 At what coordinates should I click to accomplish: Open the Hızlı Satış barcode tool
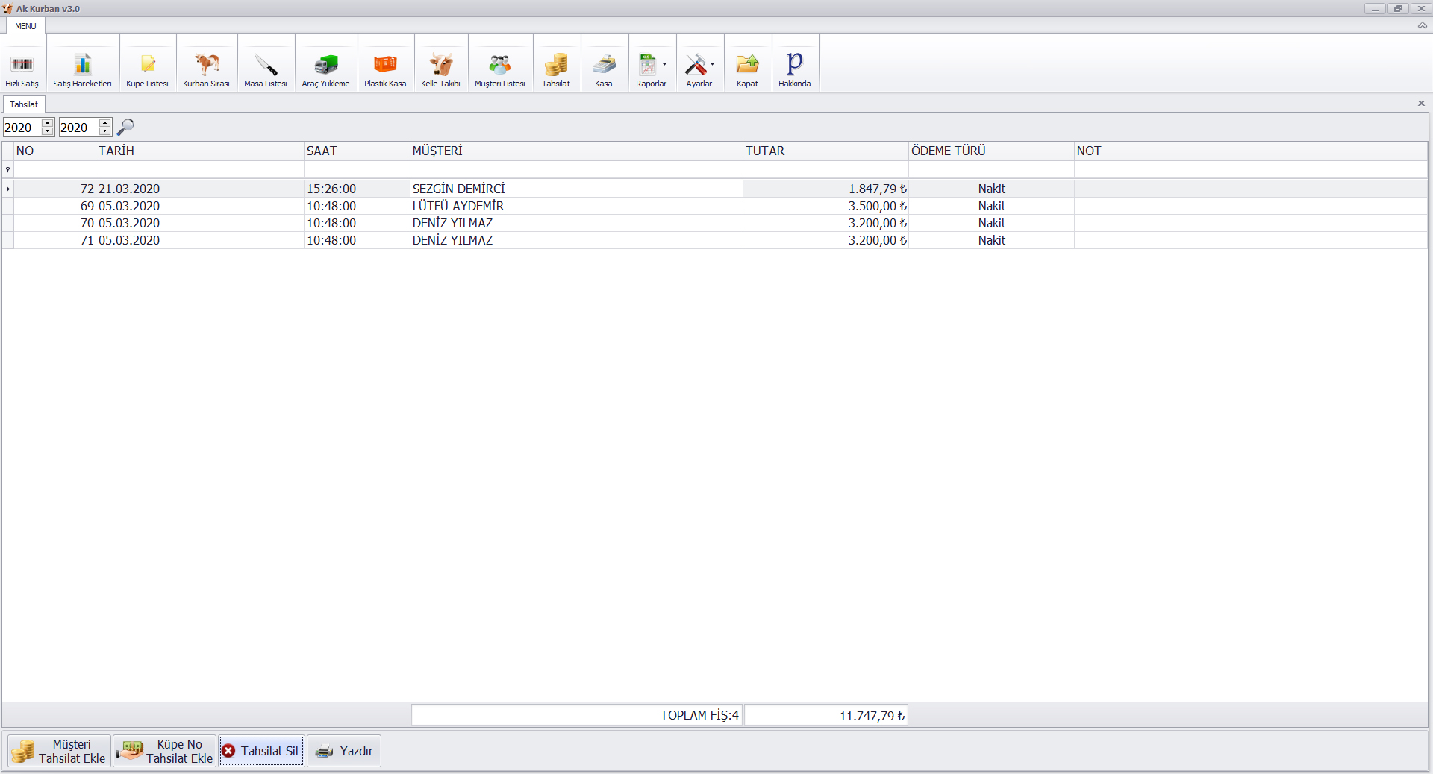tap(22, 67)
